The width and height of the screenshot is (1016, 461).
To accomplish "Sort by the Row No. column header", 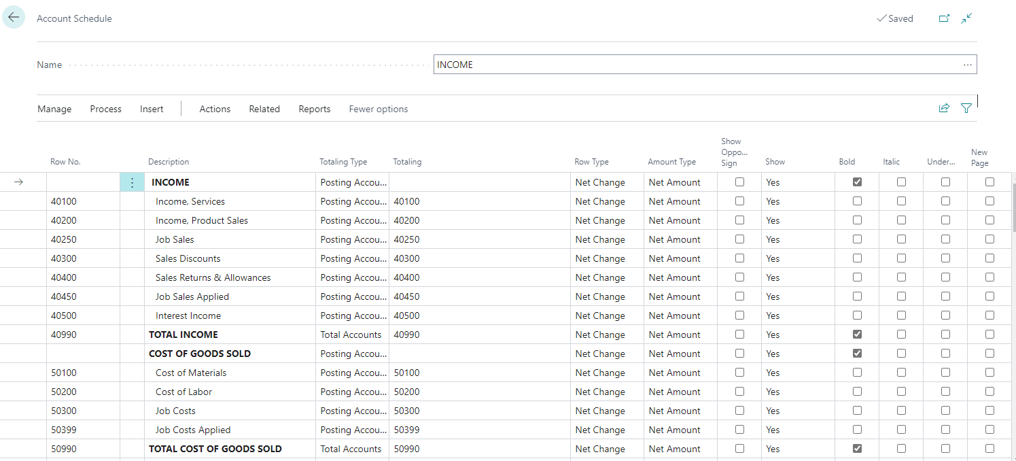I will click(x=65, y=162).
